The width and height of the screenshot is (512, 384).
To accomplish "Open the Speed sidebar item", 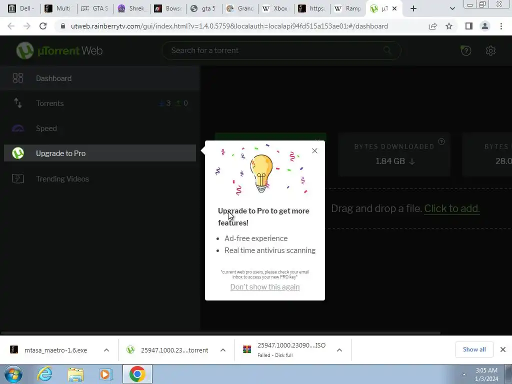I will 99,128.
